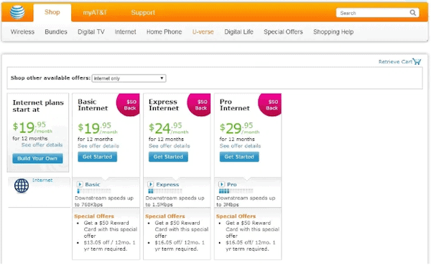Click the Pro plan play arrow icon

click(x=221, y=184)
